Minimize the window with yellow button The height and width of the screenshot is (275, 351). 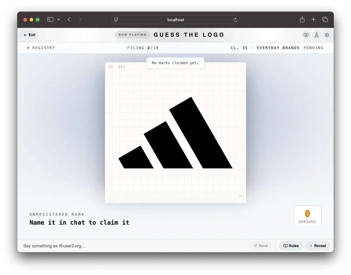(31, 20)
